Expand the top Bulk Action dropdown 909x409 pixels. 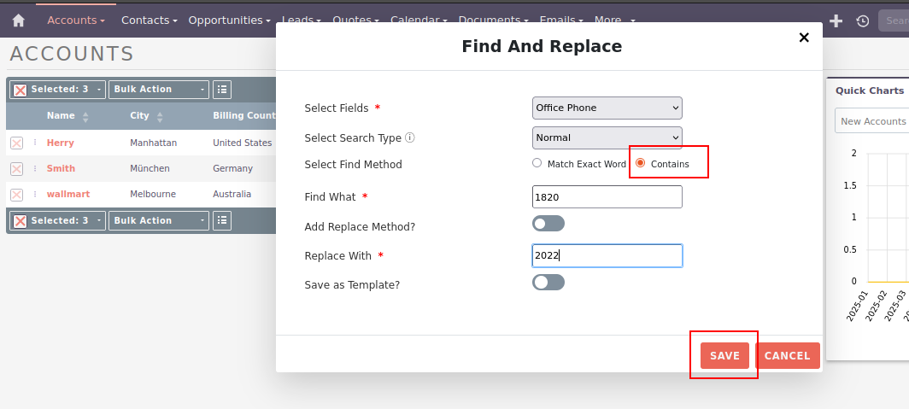[x=159, y=89]
